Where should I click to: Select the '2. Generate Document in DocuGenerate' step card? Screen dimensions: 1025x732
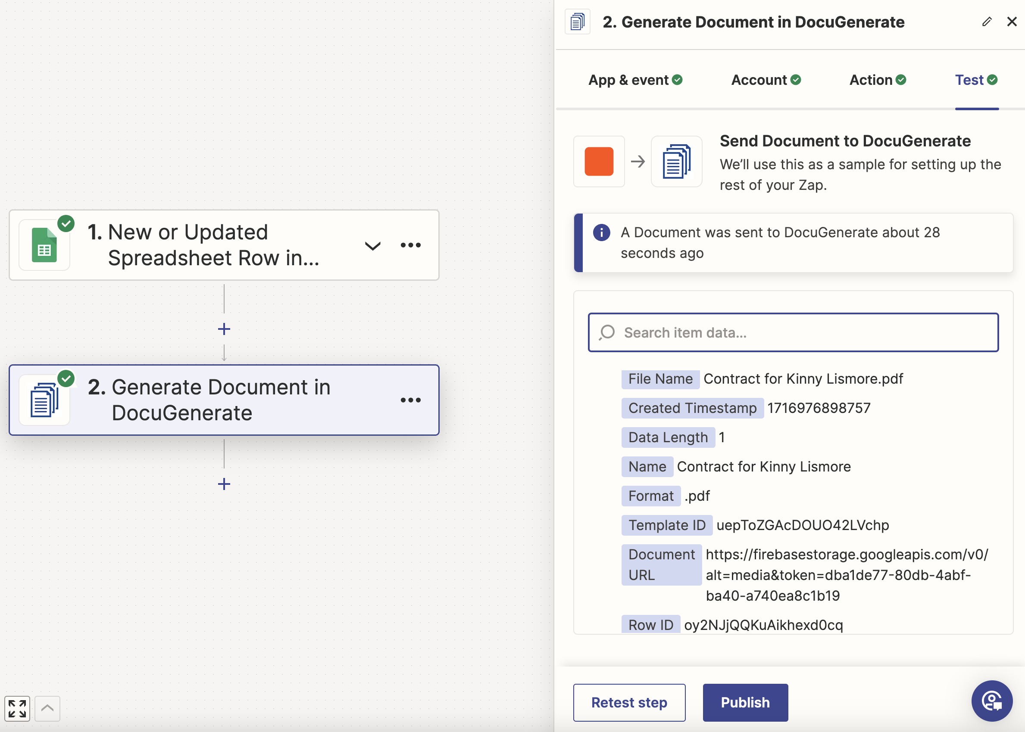(x=224, y=400)
